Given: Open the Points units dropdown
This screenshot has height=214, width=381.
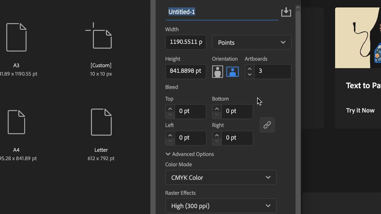Looking at the screenshot, I should click(252, 43).
